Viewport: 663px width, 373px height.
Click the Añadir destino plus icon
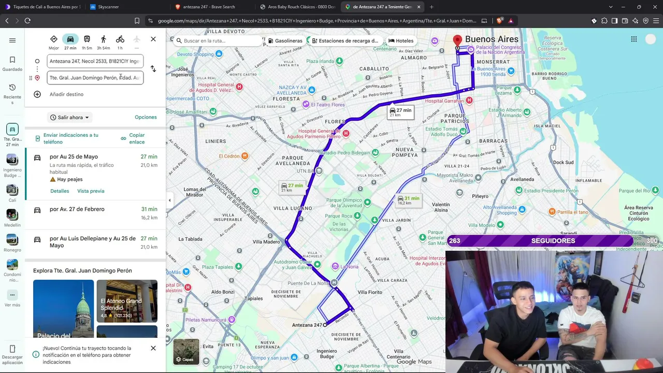(x=37, y=94)
